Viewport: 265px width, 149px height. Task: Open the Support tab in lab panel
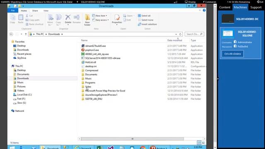click(x=256, y=7)
